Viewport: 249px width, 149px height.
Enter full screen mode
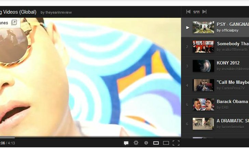coord(176,143)
